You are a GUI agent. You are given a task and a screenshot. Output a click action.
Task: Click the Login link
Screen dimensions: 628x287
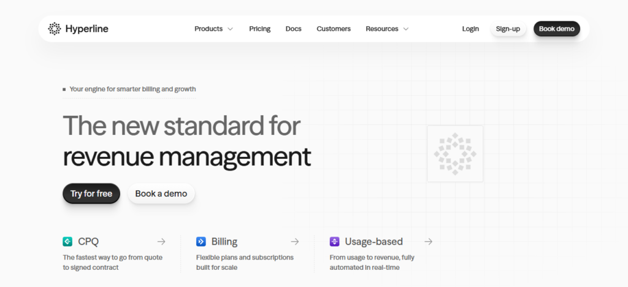pos(470,29)
